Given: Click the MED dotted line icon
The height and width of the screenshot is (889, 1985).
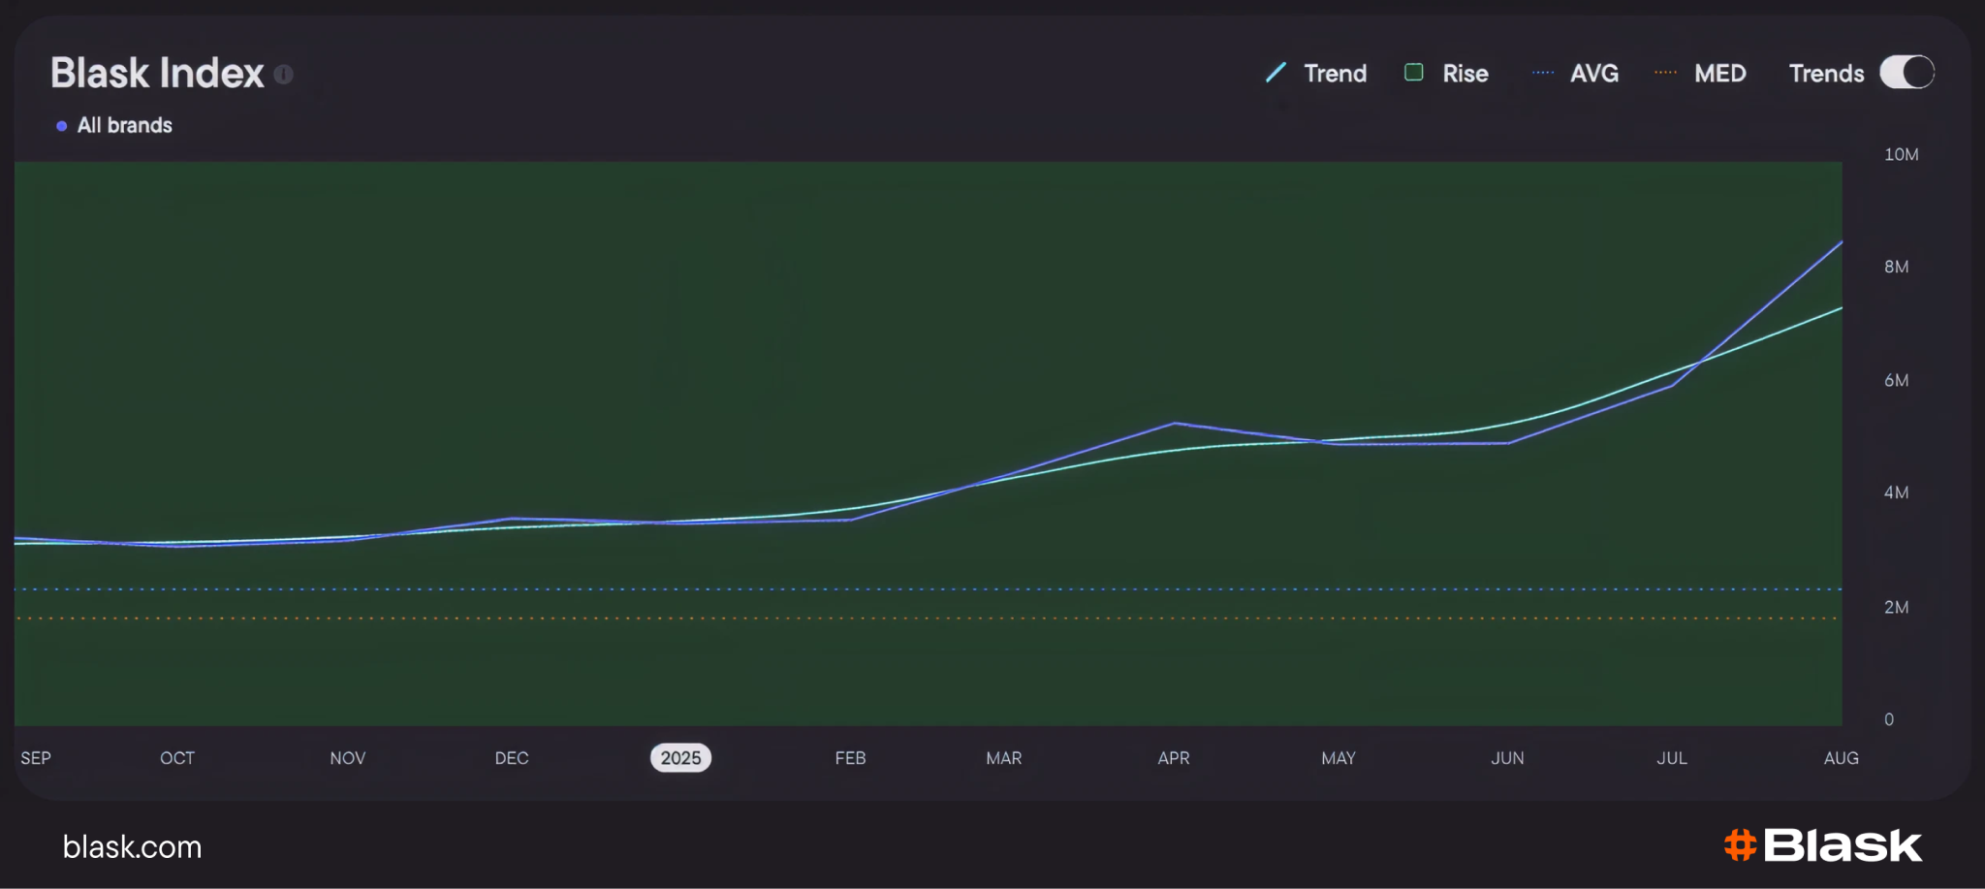Looking at the screenshot, I should click(1666, 73).
